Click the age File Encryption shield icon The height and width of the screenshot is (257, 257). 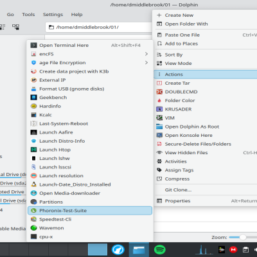click(33, 63)
